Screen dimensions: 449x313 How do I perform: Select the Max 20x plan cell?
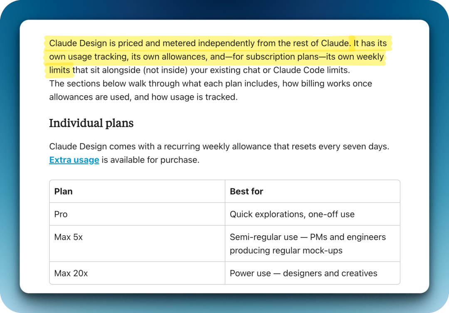point(71,273)
